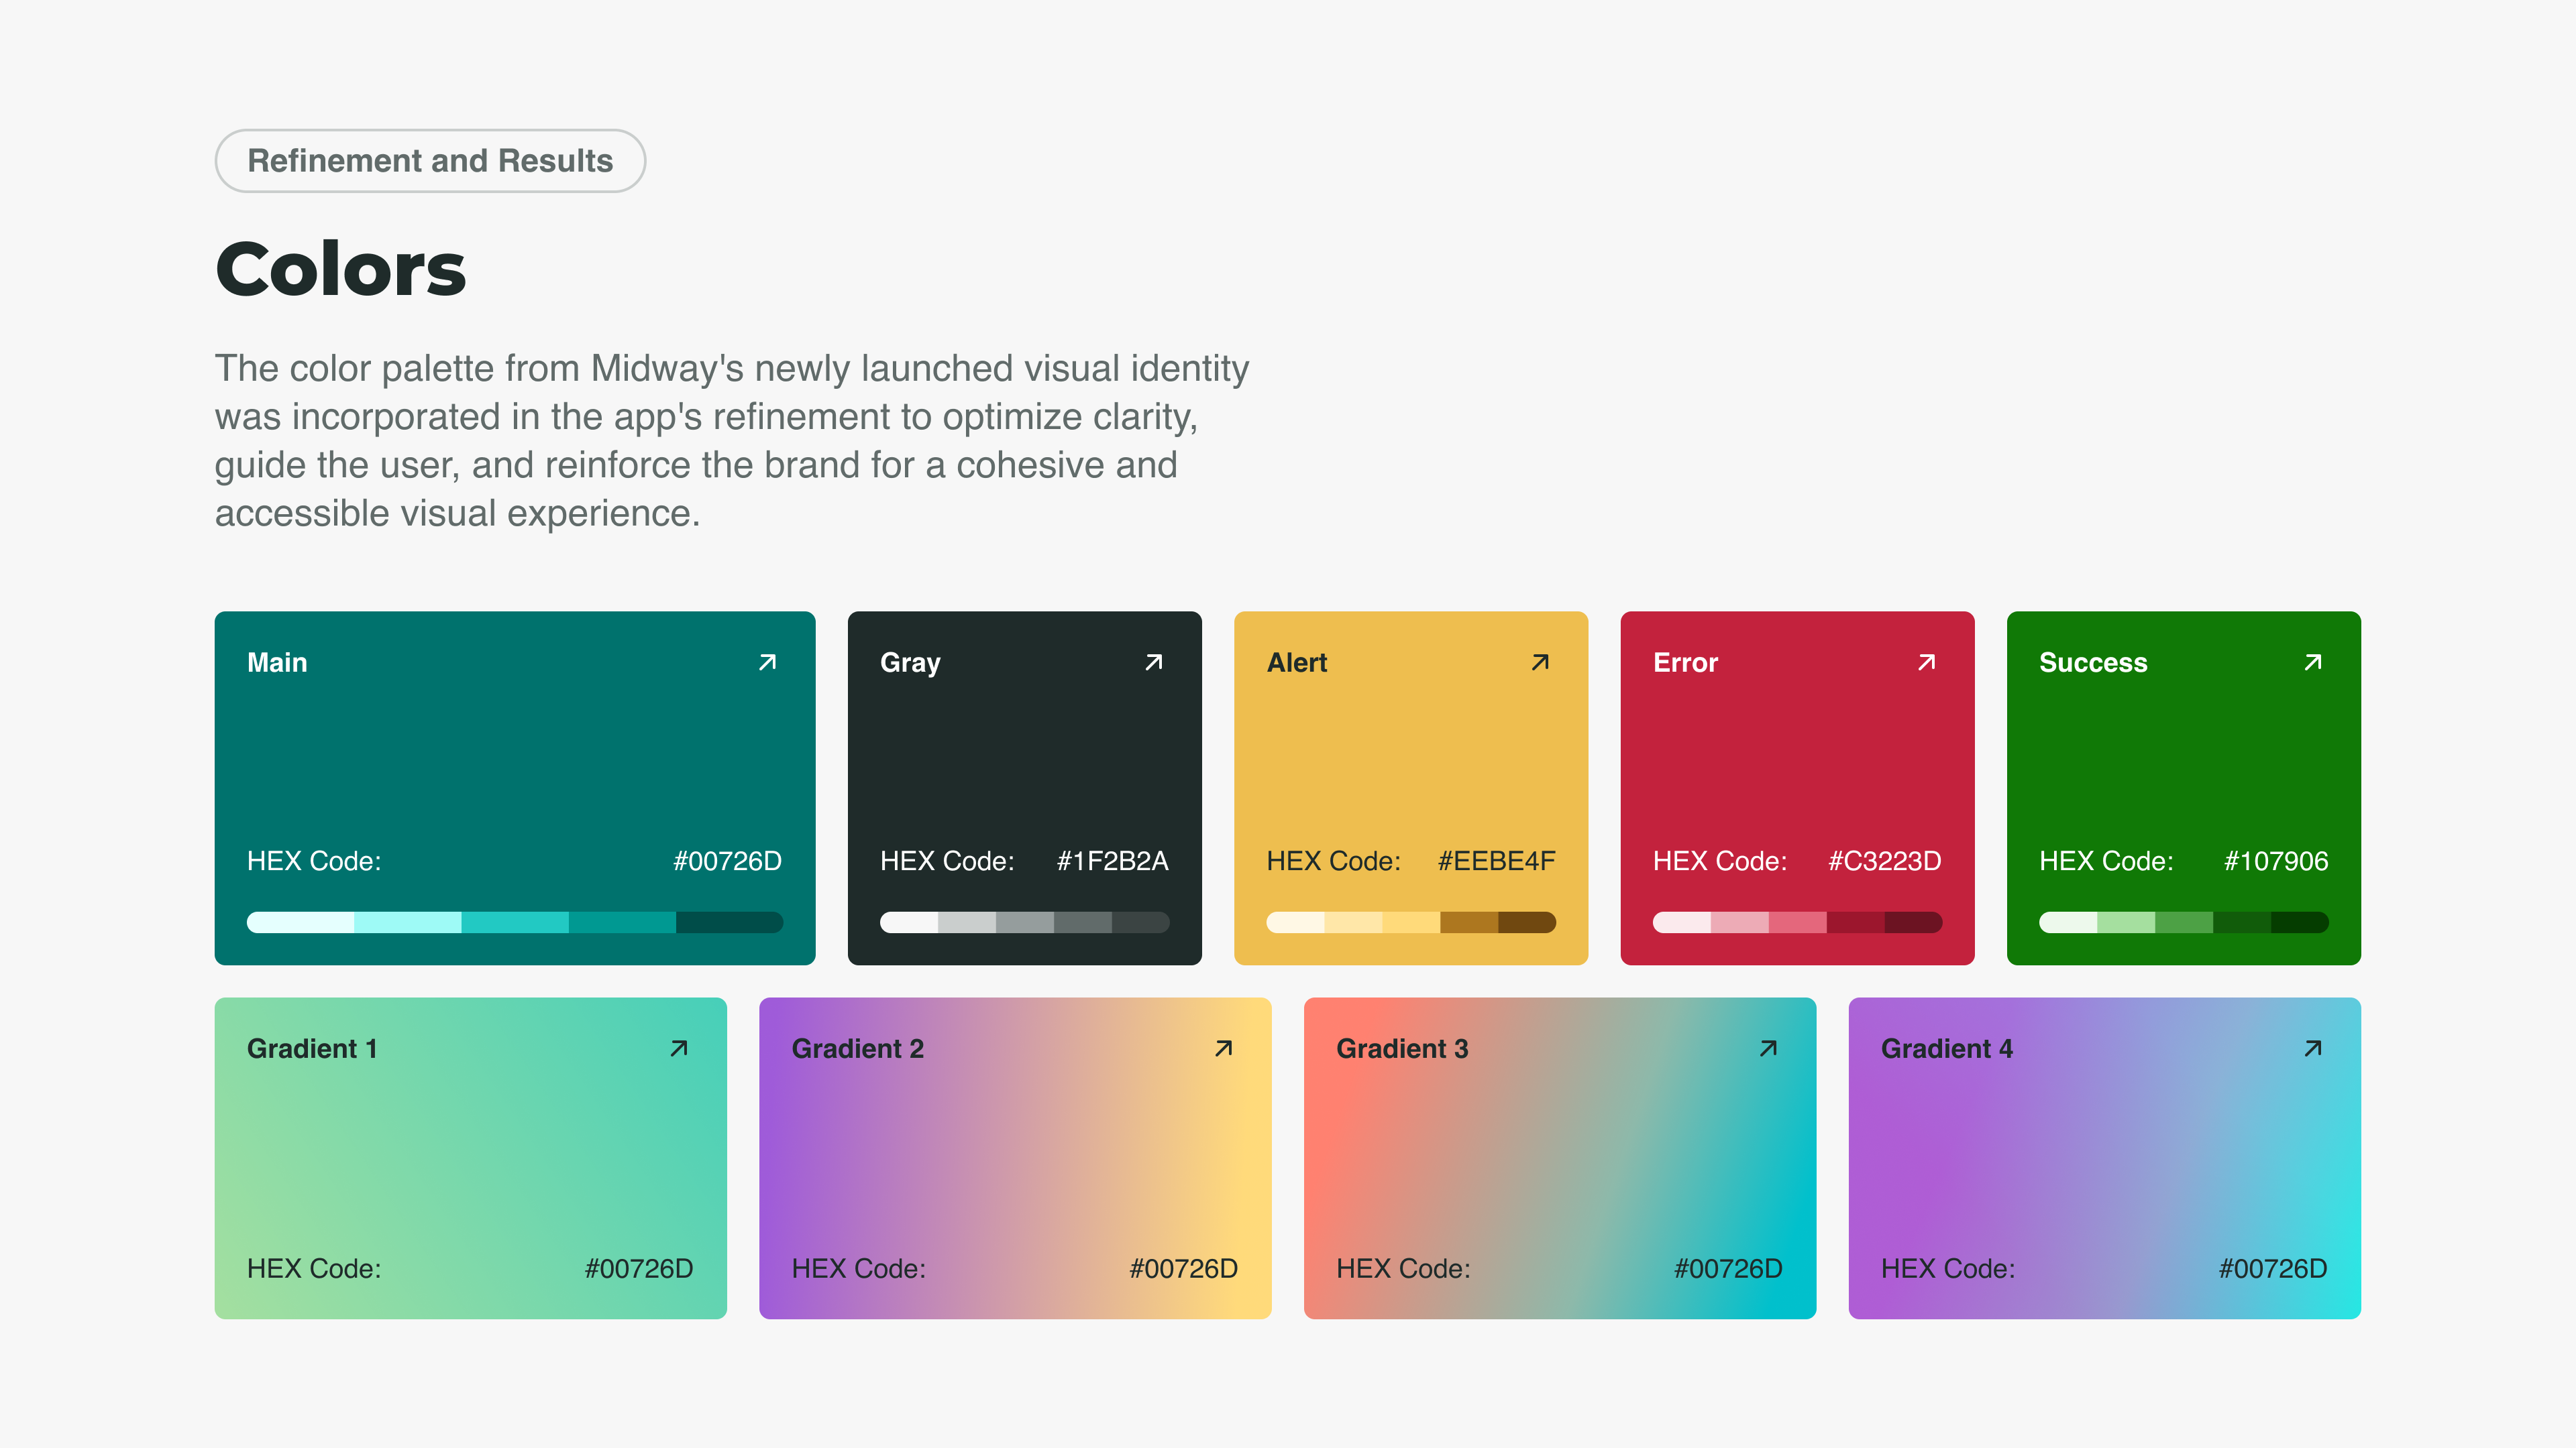Click the Gradient 2 arrow icon
This screenshot has width=2576, height=1448.
1223,1048
